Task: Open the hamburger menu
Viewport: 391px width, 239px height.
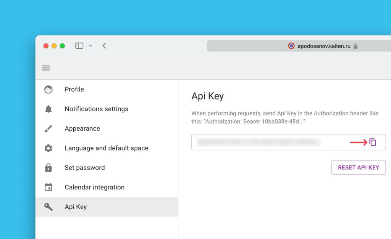Action: point(46,68)
